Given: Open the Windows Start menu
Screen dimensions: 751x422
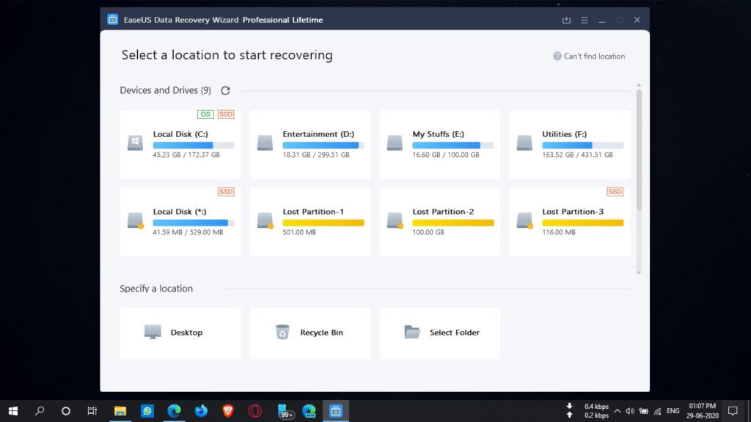Looking at the screenshot, I should (13, 411).
